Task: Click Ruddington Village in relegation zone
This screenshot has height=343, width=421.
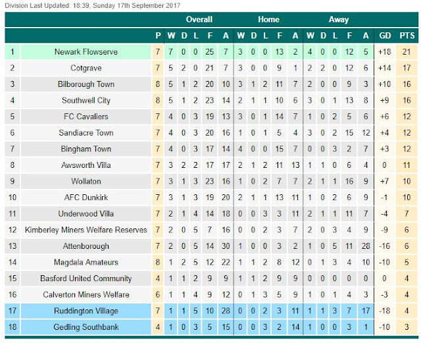Action: pyautogui.click(x=86, y=311)
